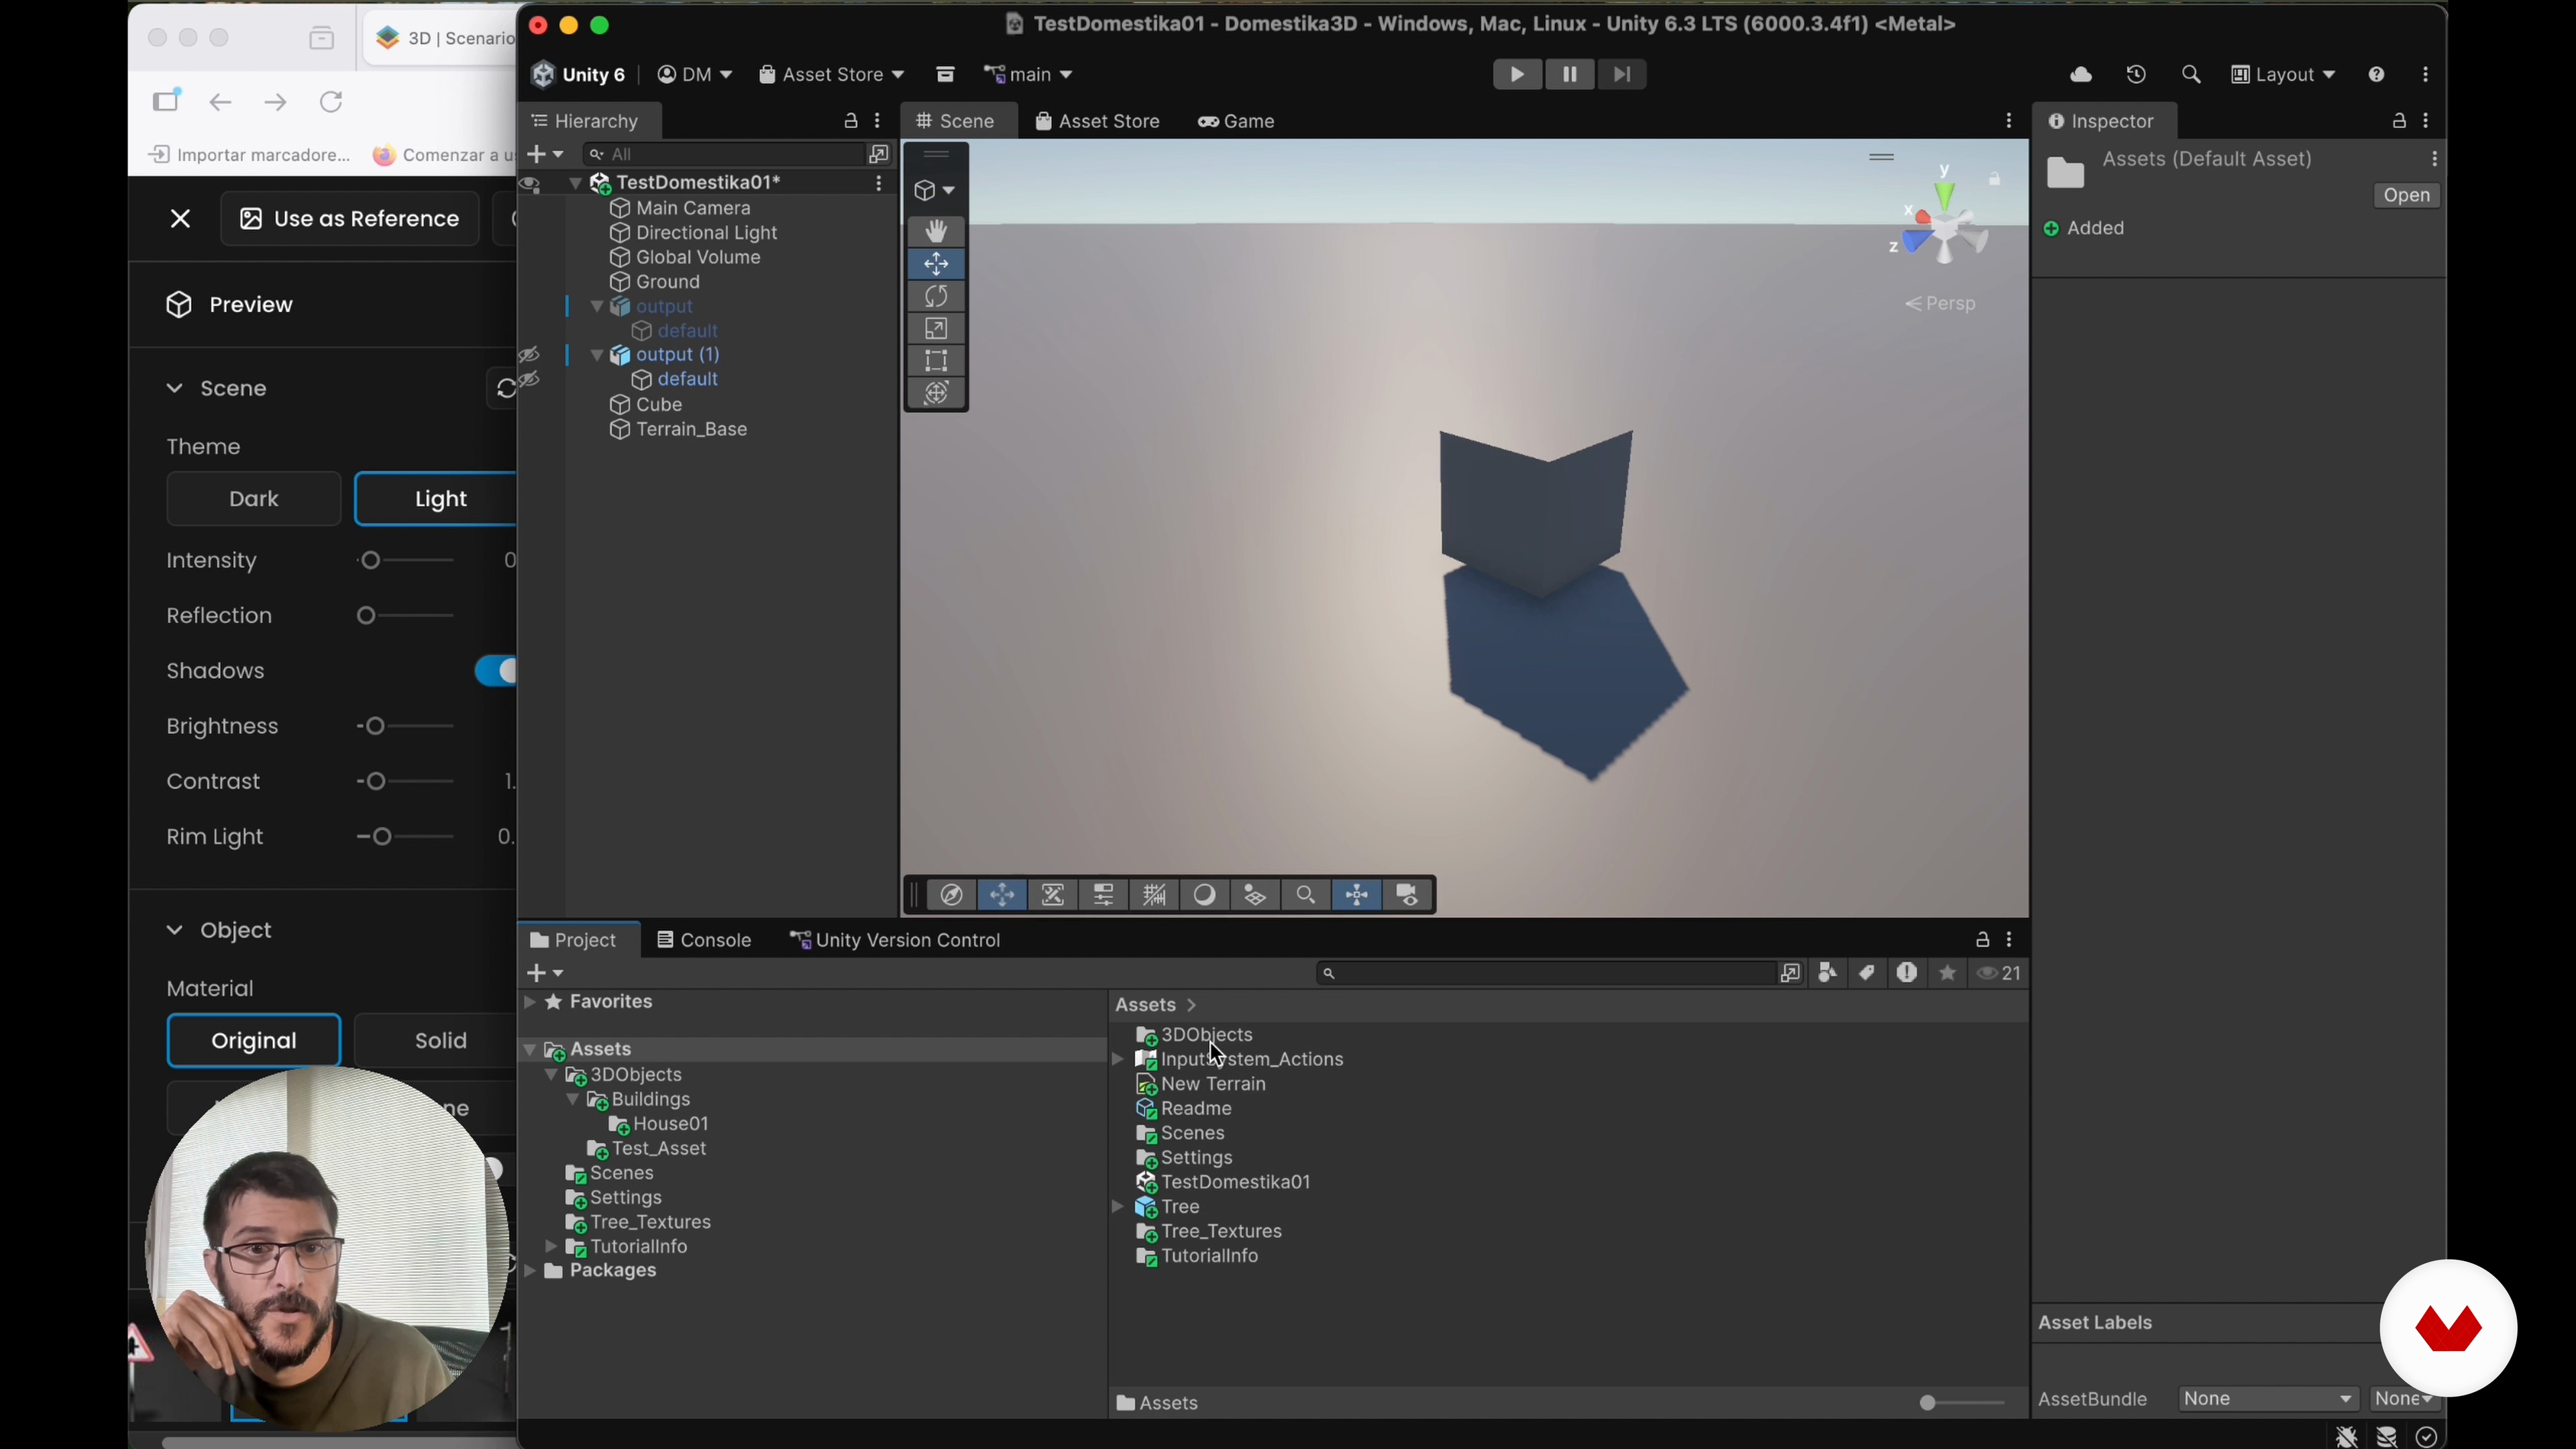Collapse the output (1) hierarchy node
Screen dimensions: 2576x1449
coord(597,355)
